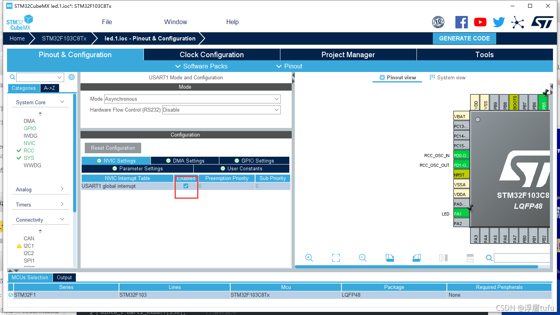Open the Parameter Settings tab
This screenshot has width=560, height=315.
coord(137,168)
